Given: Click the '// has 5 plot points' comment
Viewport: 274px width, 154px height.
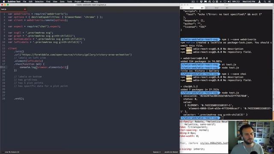Looking at the screenshot, I should (x=29, y=83).
